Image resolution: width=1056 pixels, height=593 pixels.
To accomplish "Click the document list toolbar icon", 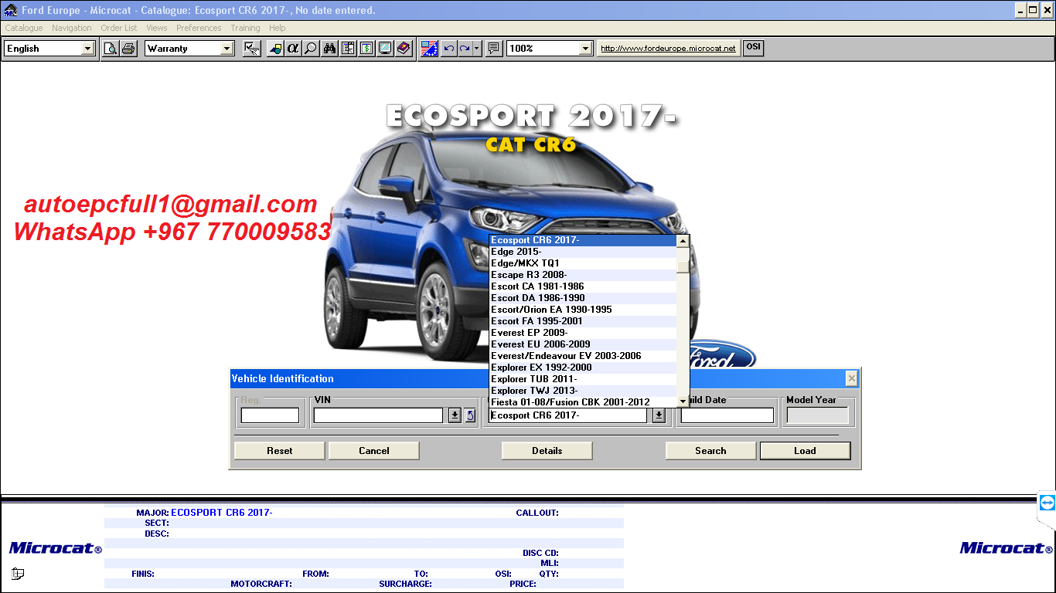I will click(x=348, y=48).
